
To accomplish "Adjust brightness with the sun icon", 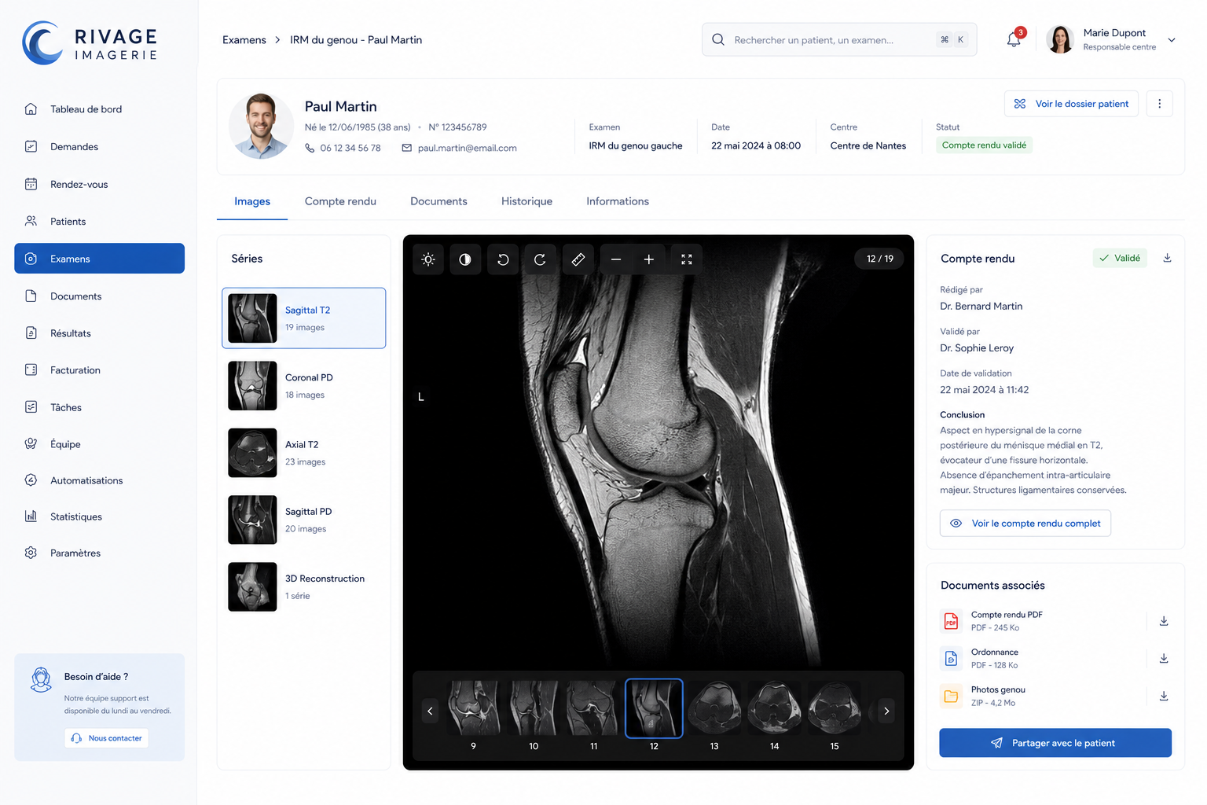I will click(x=428, y=259).
